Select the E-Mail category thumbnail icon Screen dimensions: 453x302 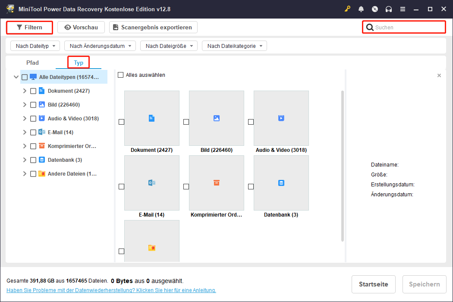(151, 183)
